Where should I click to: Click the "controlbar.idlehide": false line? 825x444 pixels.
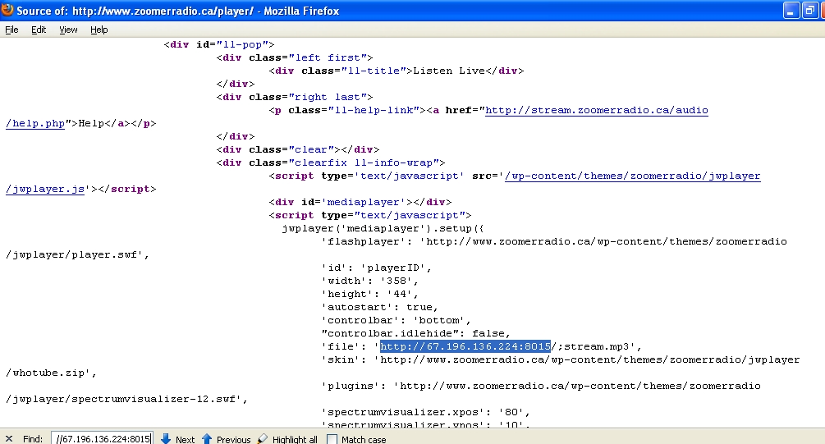(416, 333)
